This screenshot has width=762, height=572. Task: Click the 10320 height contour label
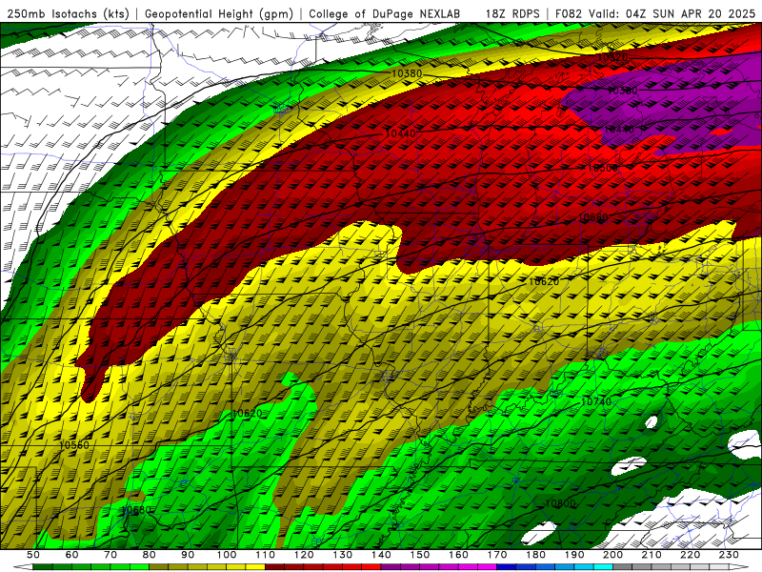point(612,57)
